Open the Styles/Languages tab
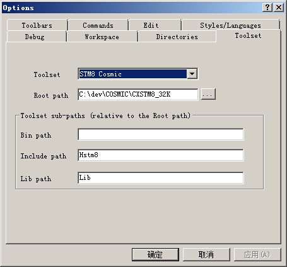Image resolution: width=287 pixels, height=267 pixels. tap(230, 25)
